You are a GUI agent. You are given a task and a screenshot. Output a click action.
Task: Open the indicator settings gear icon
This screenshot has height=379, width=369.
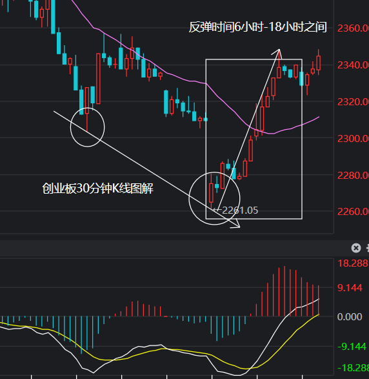[368, 248]
